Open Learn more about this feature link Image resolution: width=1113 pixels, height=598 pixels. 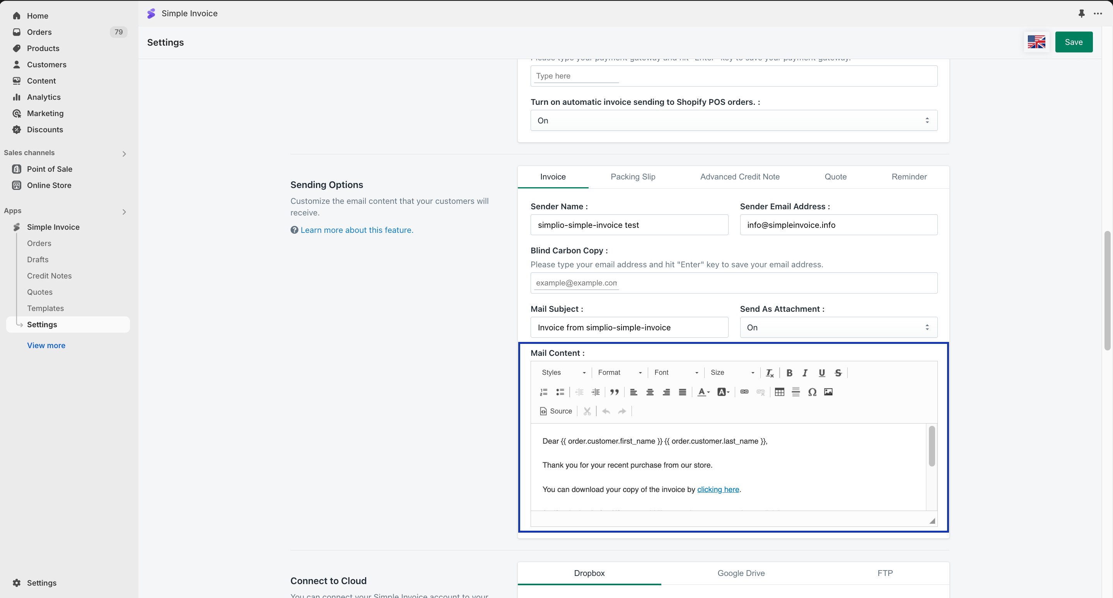coord(357,230)
